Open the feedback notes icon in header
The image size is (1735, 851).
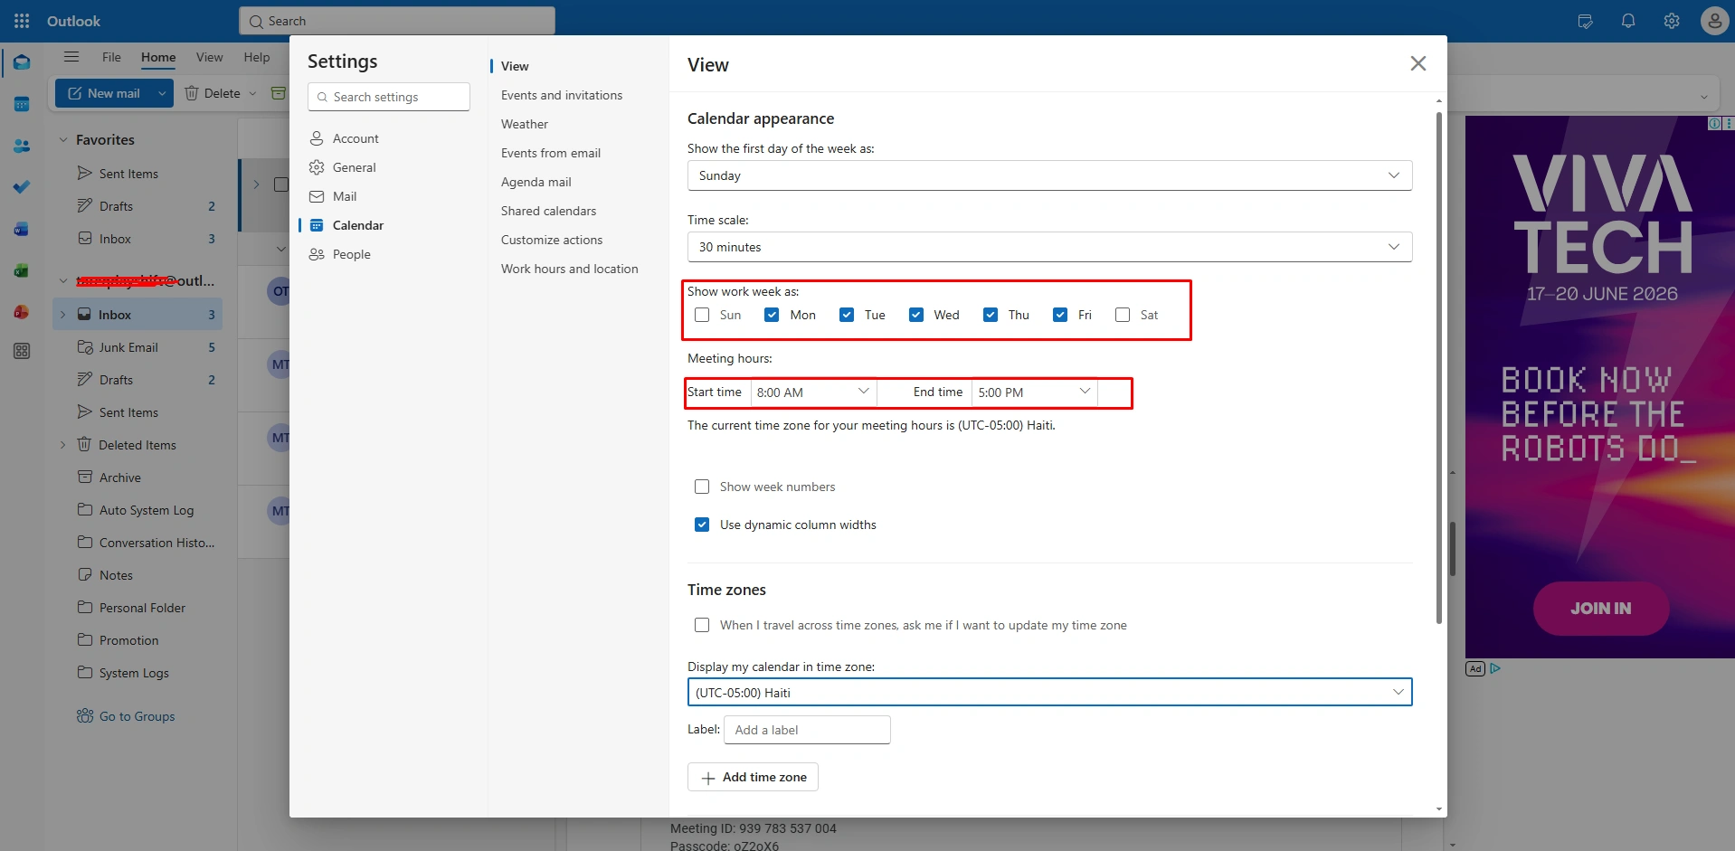click(1585, 21)
